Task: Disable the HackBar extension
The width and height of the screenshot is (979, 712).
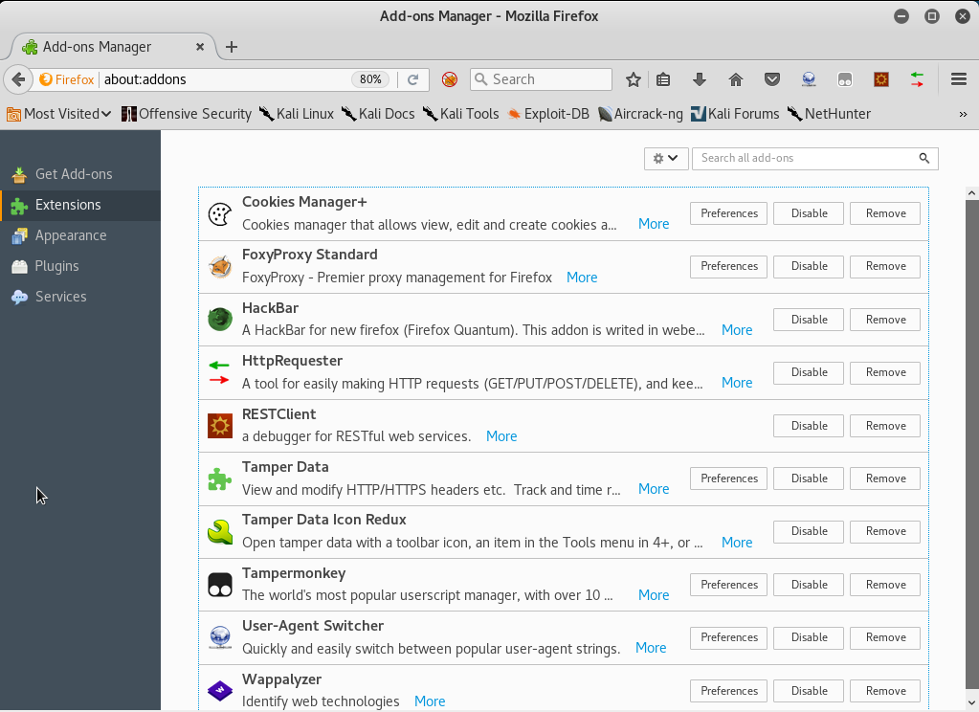Action: pyautogui.click(x=809, y=320)
